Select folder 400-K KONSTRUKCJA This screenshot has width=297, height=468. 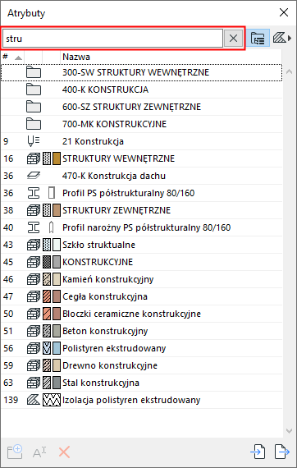click(142, 89)
